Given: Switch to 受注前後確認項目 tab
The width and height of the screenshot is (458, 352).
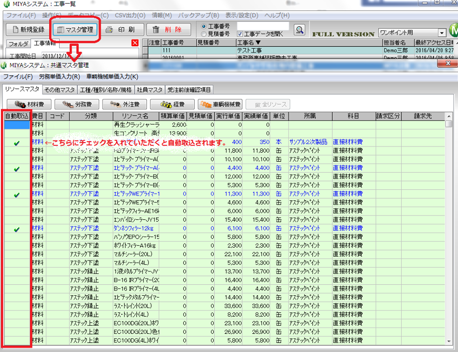Looking at the screenshot, I should (189, 90).
